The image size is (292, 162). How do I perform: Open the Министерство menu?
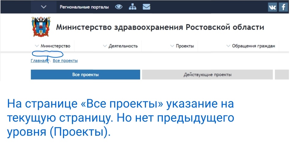point(55,46)
